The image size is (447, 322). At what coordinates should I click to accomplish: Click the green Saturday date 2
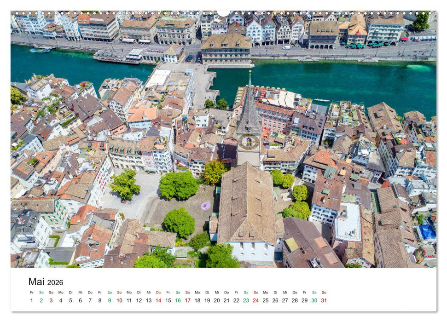coord(41,299)
